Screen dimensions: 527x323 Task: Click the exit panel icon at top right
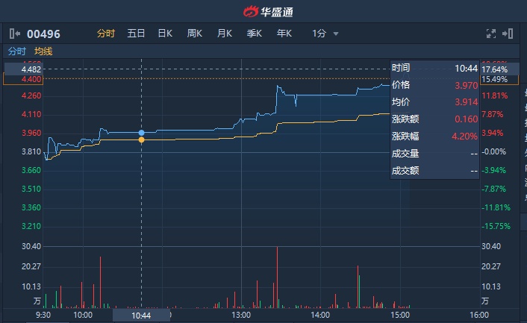click(x=508, y=34)
